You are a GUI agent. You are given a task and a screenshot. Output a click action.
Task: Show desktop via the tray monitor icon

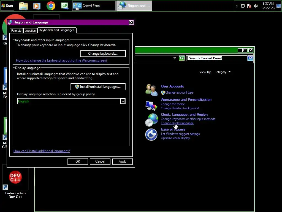click(279, 6)
